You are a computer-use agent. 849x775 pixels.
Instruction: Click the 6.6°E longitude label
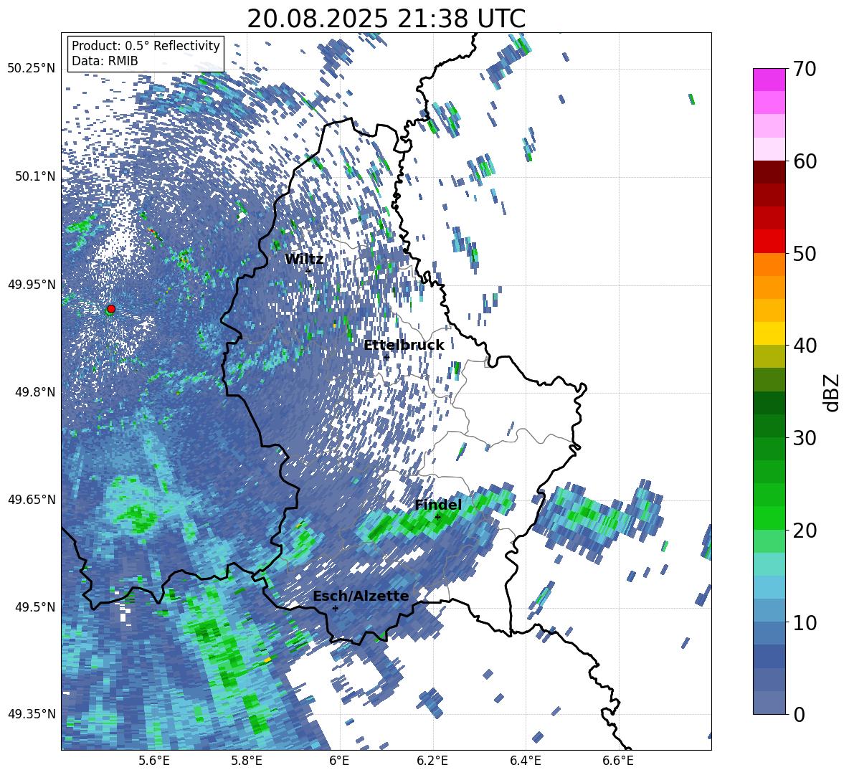(618, 761)
